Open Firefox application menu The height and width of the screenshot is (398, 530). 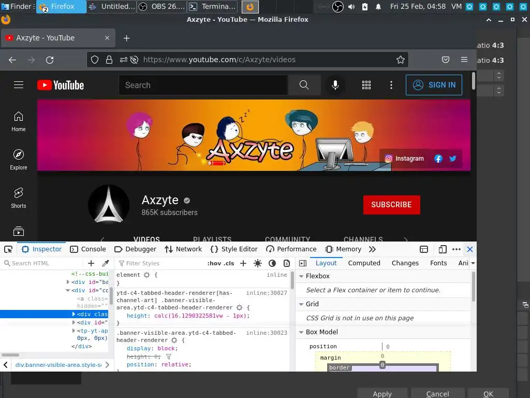[464, 60]
